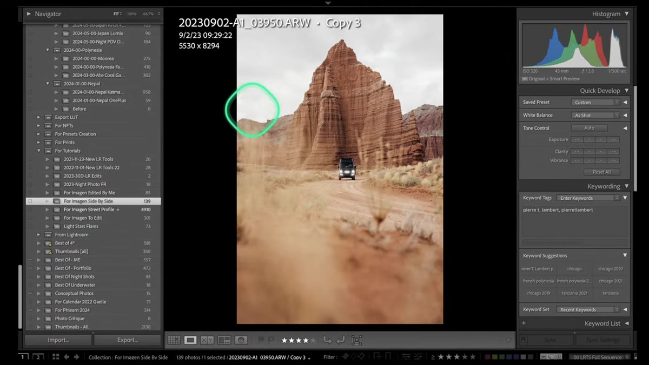
Task: Select main window display button 1
Action: point(23,357)
